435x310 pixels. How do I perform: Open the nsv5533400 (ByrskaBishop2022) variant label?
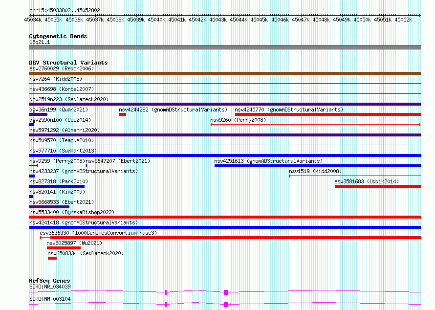(72, 212)
